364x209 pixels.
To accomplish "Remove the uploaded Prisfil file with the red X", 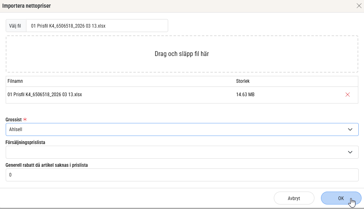I will point(347,95).
